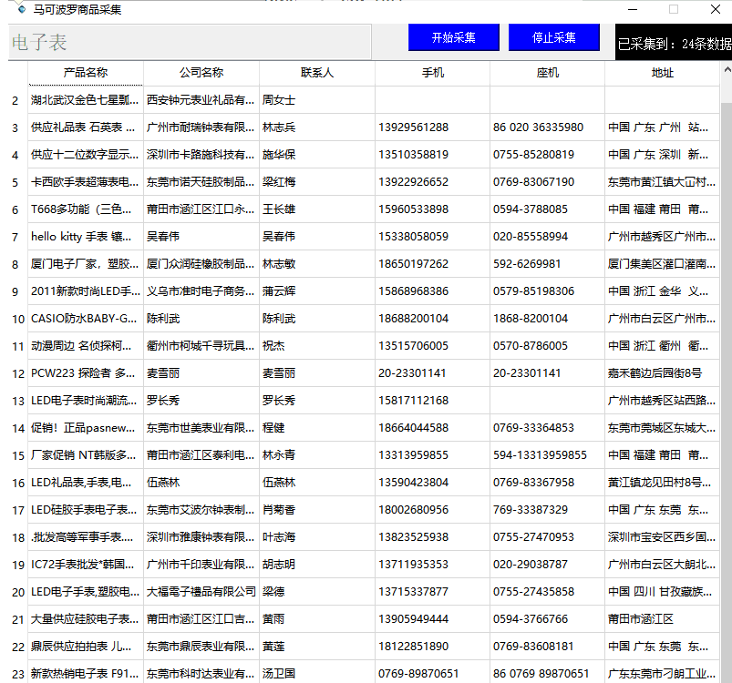Select the 手机 column header

click(432, 73)
